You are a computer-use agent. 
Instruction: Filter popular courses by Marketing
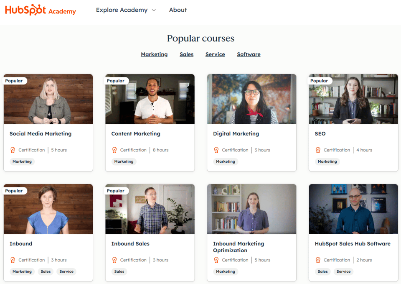[x=154, y=54]
